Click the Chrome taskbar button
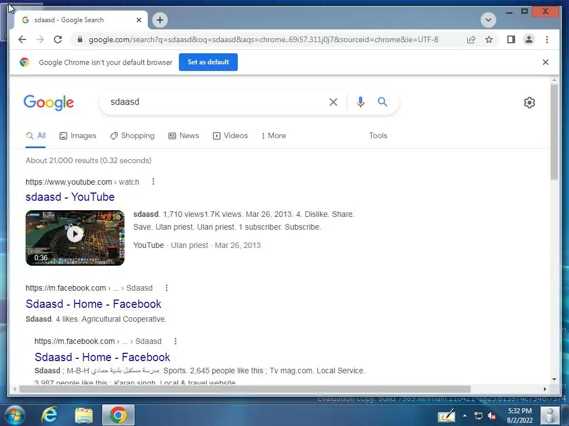569x426 pixels. pos(118,415)
